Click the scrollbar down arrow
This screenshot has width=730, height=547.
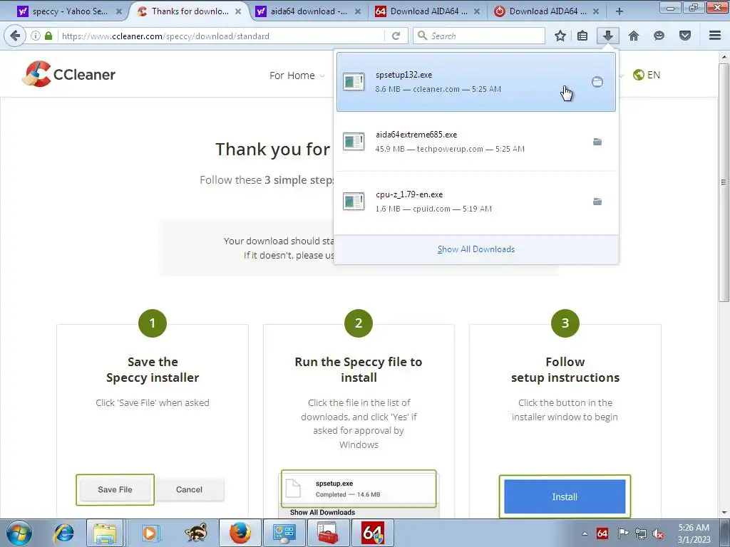(x=724, y=513)
